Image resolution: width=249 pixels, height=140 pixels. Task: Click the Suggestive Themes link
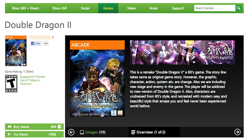click(32, 77)
